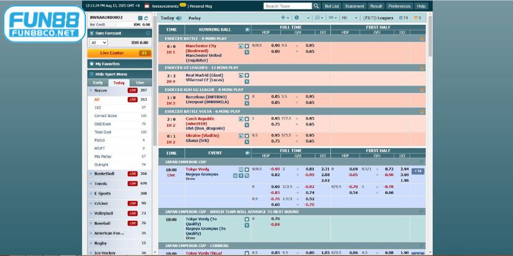Click the sound speaker icon beside Today
Image resolution: width=513 pixels, height=256 pixels.
point(178,18)
